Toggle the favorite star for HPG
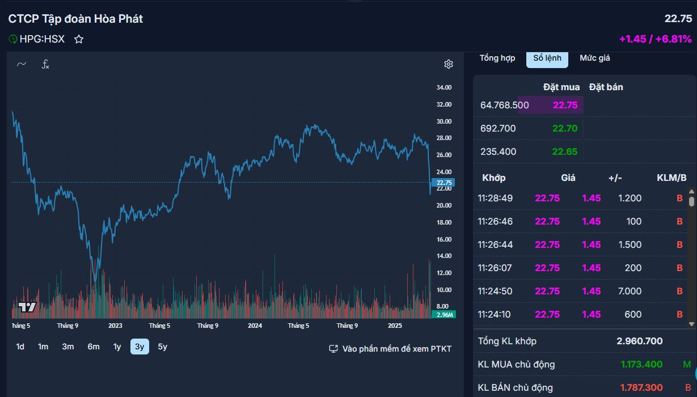 pyautogui.click(x=79, y=39)
